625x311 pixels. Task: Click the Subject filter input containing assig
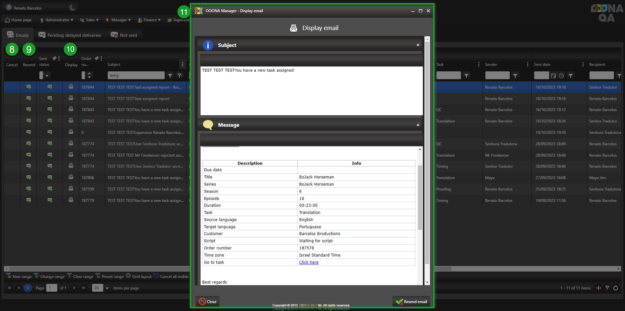point(136,76)
